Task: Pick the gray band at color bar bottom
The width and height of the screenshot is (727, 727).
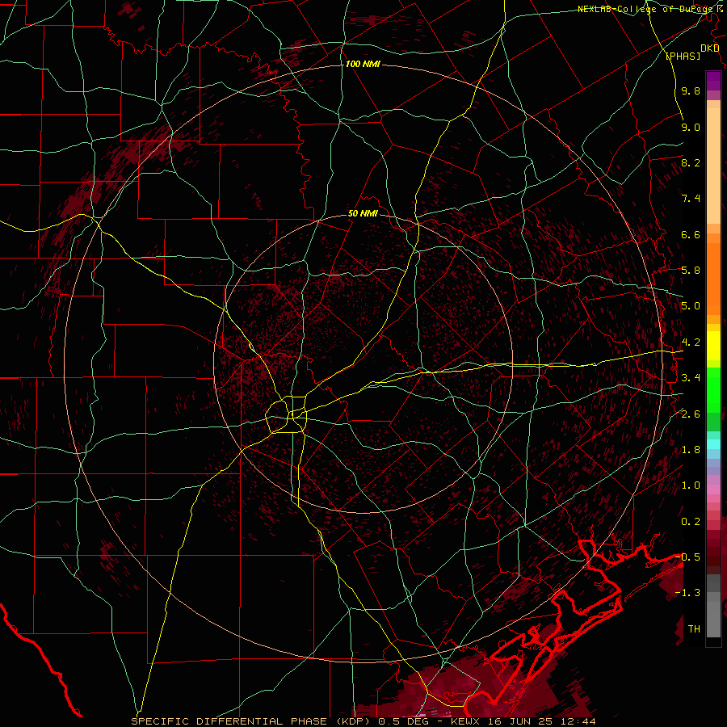Action: click(x=713, y=619)
